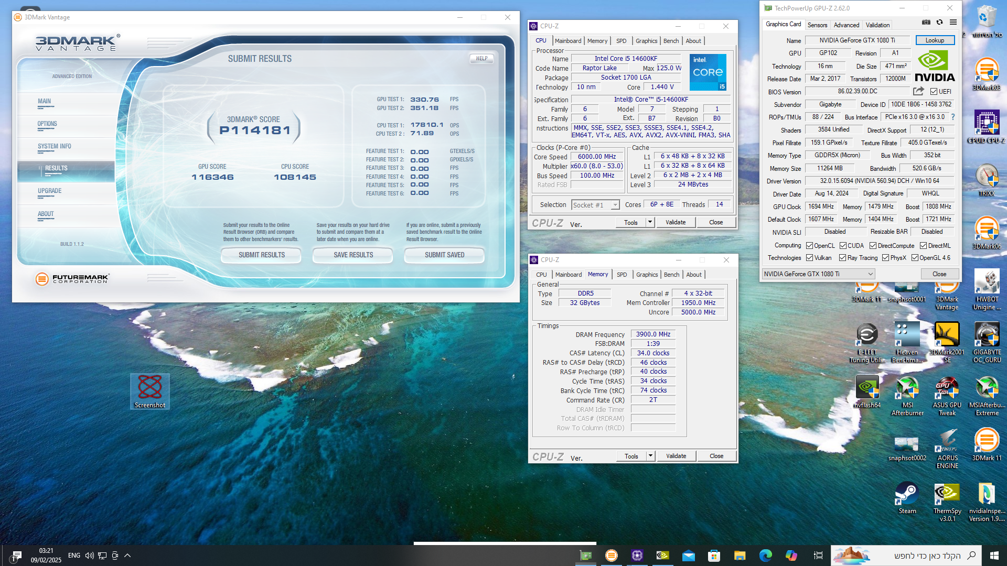Open Graphics tab in bottom CPU-Z window
This screenshot has width=1007, height=566.
[647, 275]
